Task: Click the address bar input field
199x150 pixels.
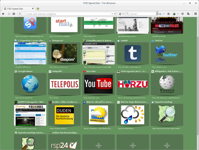Action: click(66, 14)
